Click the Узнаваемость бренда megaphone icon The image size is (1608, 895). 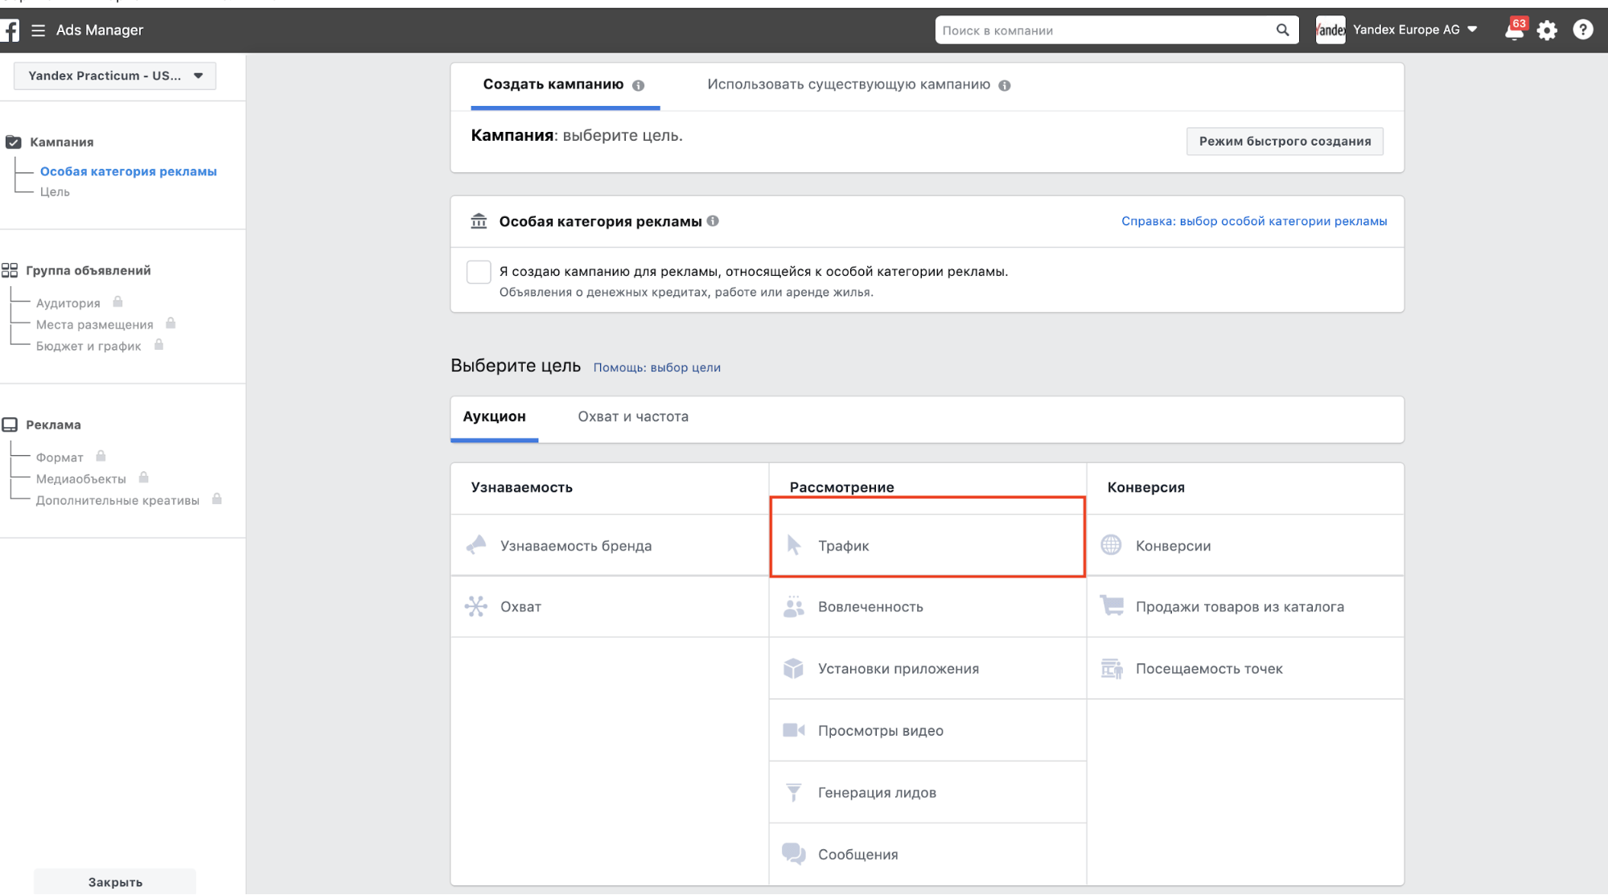[x=476, y=544]
